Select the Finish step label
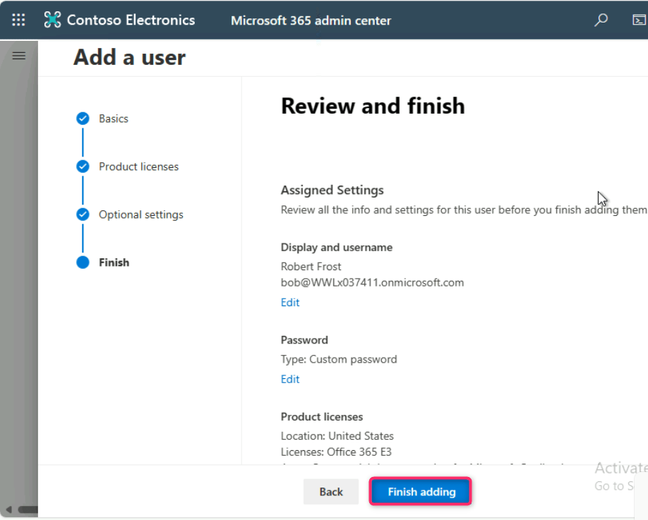 click(x=114, y=262)
